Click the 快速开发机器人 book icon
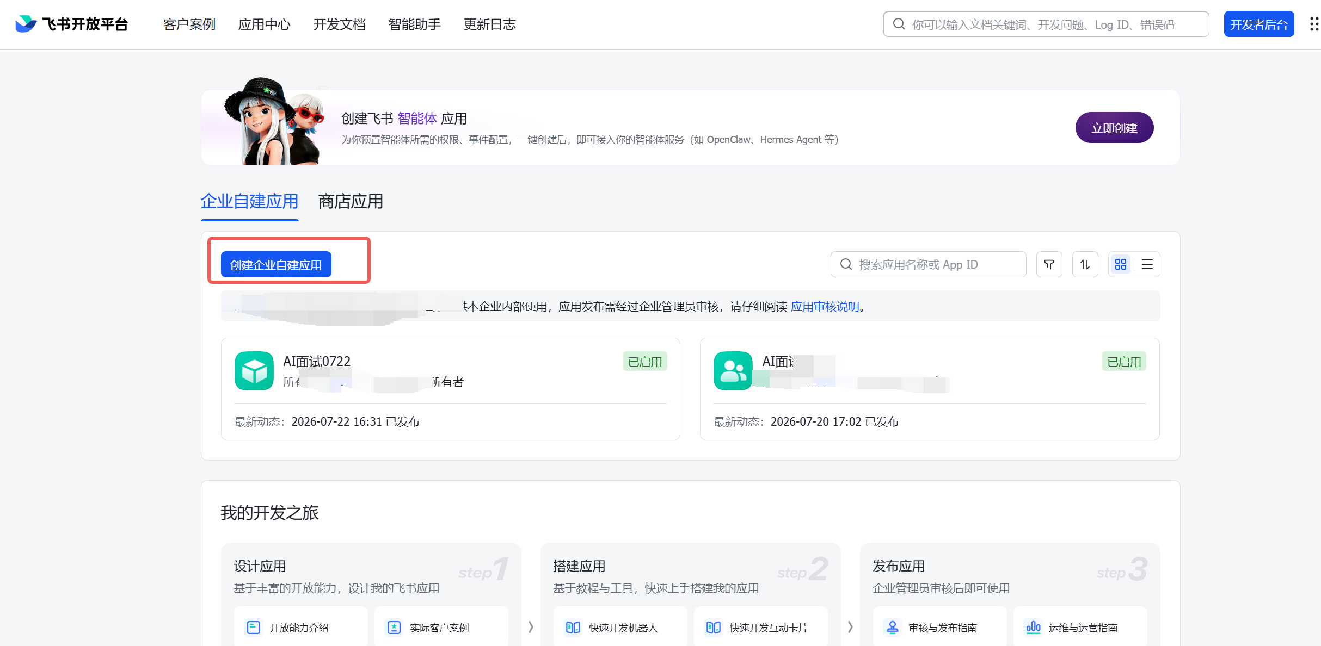The image size is (1321, 646). (x=573, y=628)
